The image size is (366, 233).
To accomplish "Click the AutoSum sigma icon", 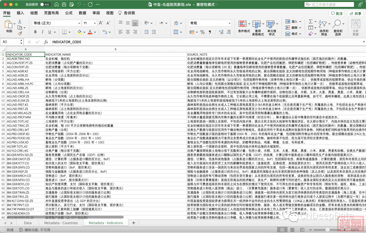I will [311, 21].
